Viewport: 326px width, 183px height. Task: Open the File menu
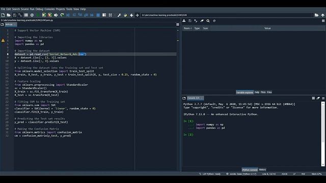(x=3, y=9)
